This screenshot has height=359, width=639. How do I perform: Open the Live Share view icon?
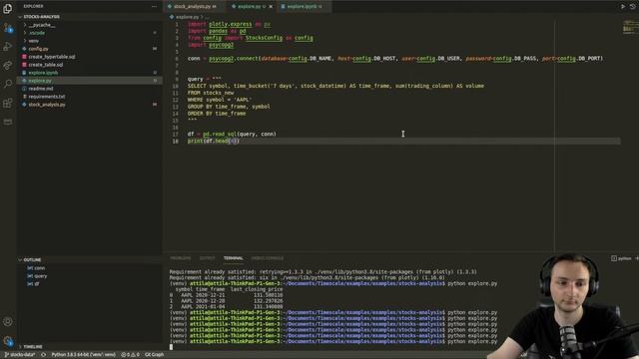pos(7,65)
